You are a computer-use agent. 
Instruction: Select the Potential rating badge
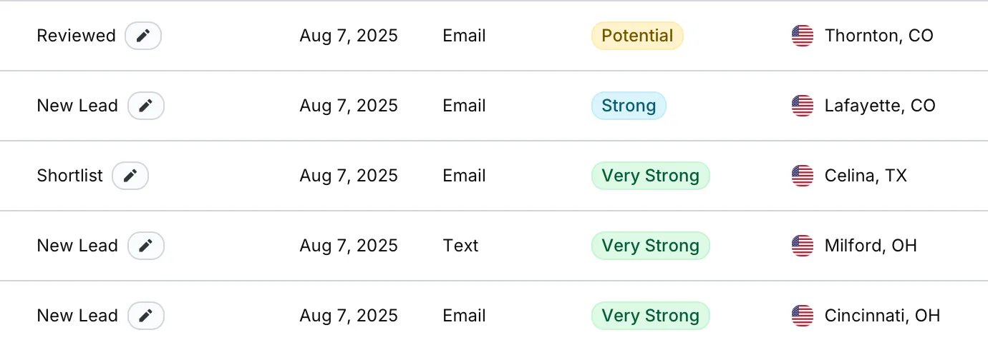point(637,36)
